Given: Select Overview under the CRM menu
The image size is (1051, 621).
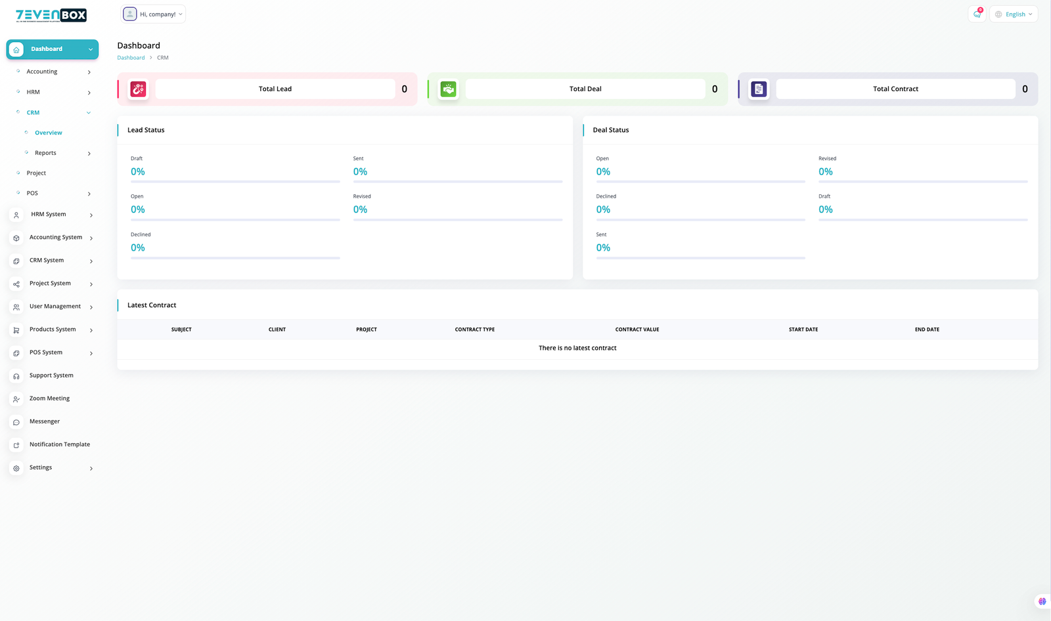Looking at the screenshot, I should tap(49, 133).
